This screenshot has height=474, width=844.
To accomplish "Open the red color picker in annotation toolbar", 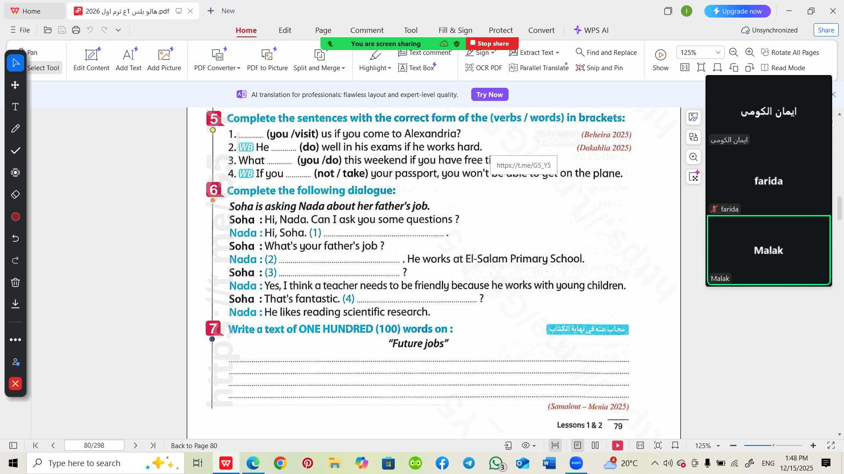I will click(x=15, y=217).
